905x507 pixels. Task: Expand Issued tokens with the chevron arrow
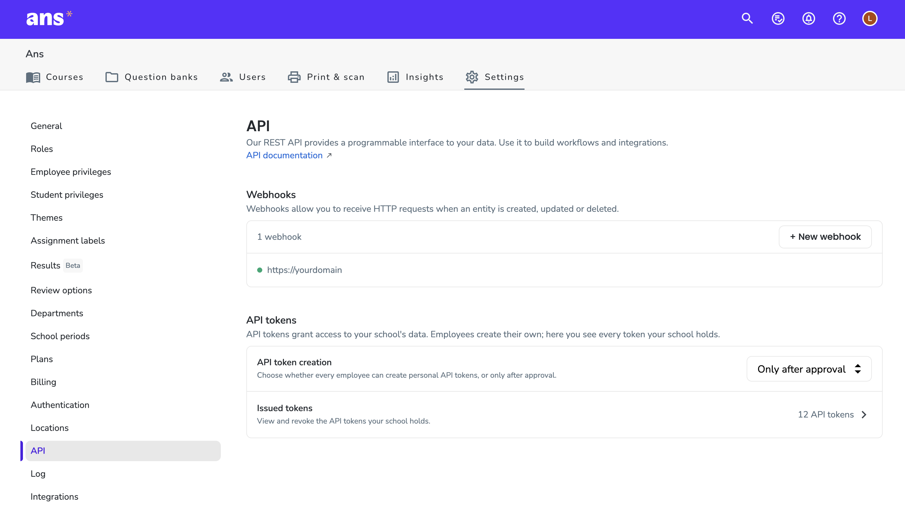[x=864, y=414]
